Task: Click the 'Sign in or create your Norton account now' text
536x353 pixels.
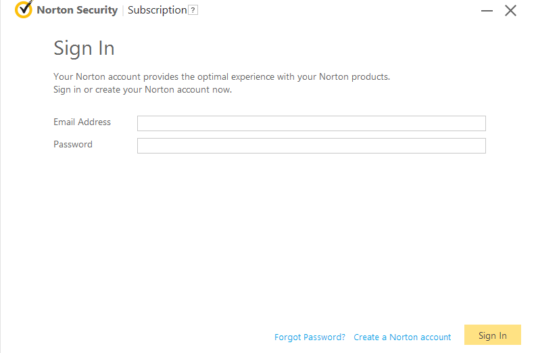Action: [143, 90]
